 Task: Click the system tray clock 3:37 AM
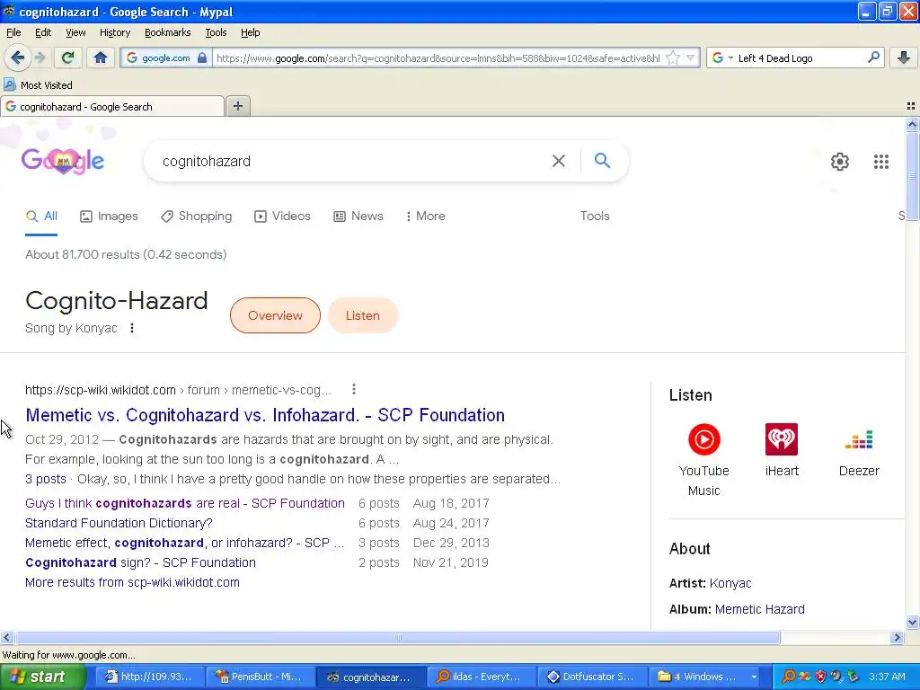pos(887,677)
